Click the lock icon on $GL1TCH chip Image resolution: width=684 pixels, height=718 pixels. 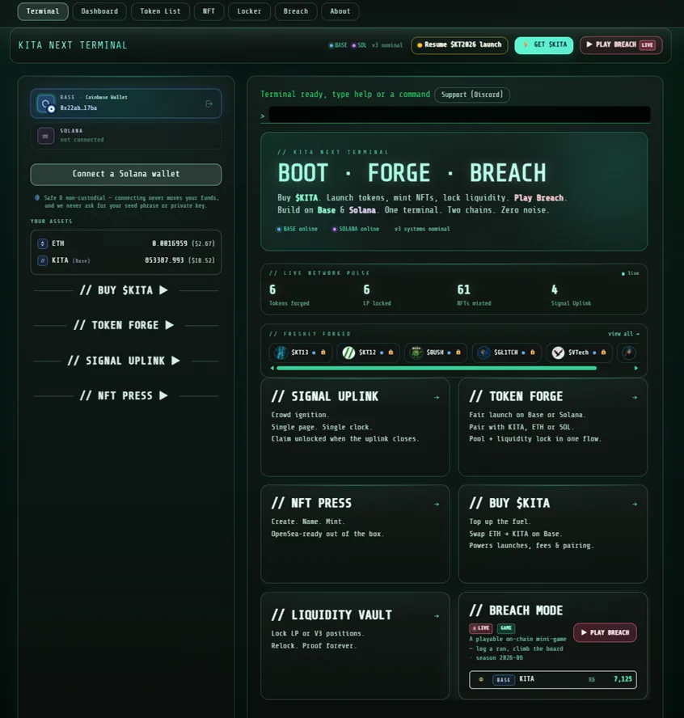(x=533, y=353)
